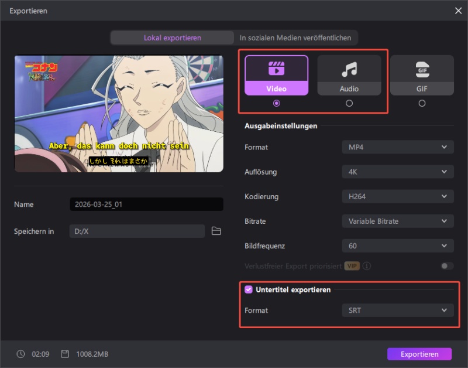Click the 02:09 duration text
The height and width of the screenshot is (368, 468).
tap(40, 355)
